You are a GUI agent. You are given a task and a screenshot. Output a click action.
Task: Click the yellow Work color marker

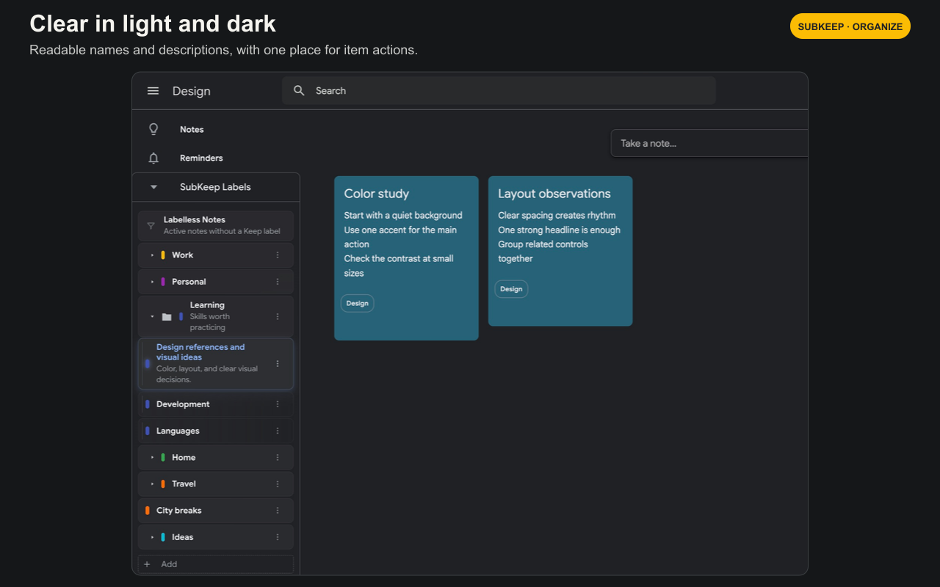[x=163, y=255]
